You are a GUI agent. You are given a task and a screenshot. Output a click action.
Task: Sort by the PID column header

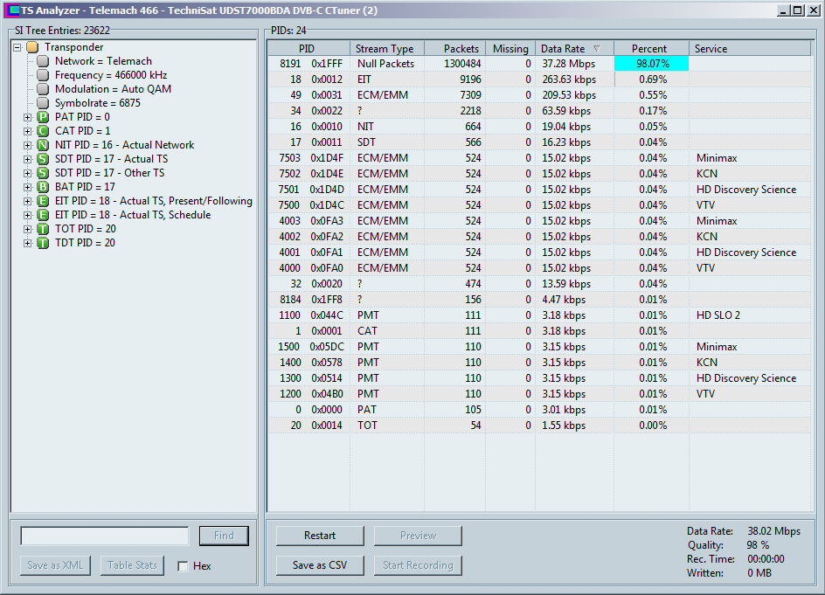click(309, 48)
